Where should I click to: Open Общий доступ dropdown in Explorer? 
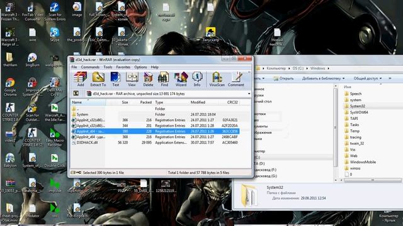click(x=368, y=78)
